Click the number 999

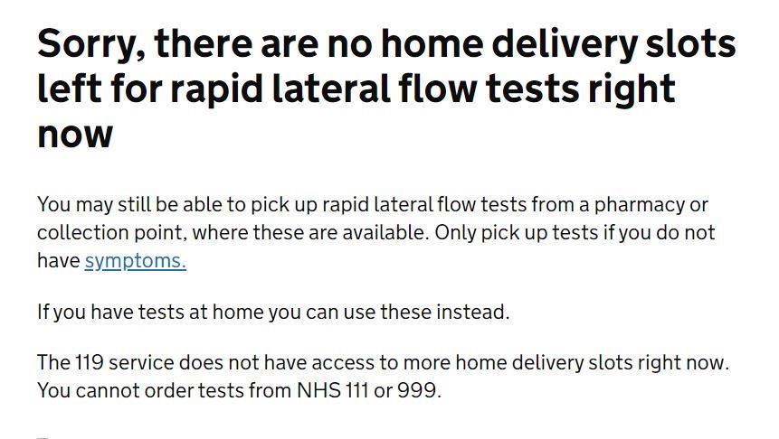pyautogui.click(x=417, y=391)
